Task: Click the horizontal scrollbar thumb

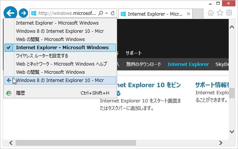Action: (x=76, y=143)
